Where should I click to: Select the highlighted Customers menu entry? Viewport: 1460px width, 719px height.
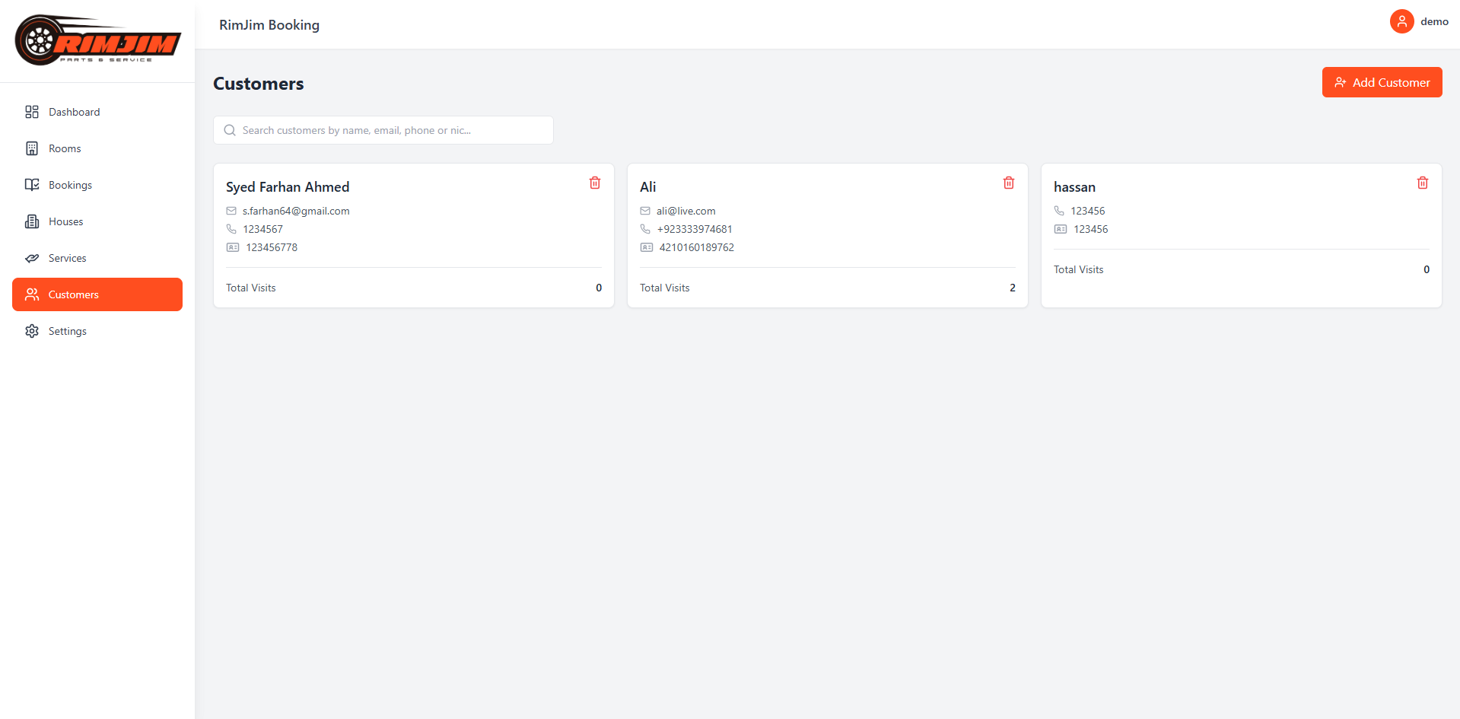pos(73,294)
